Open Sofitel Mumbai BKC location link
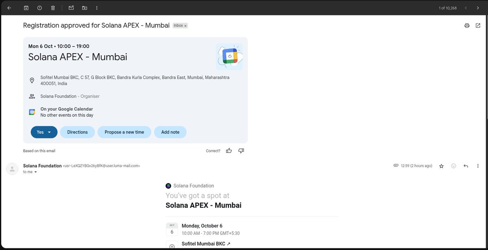 point(206,244)
